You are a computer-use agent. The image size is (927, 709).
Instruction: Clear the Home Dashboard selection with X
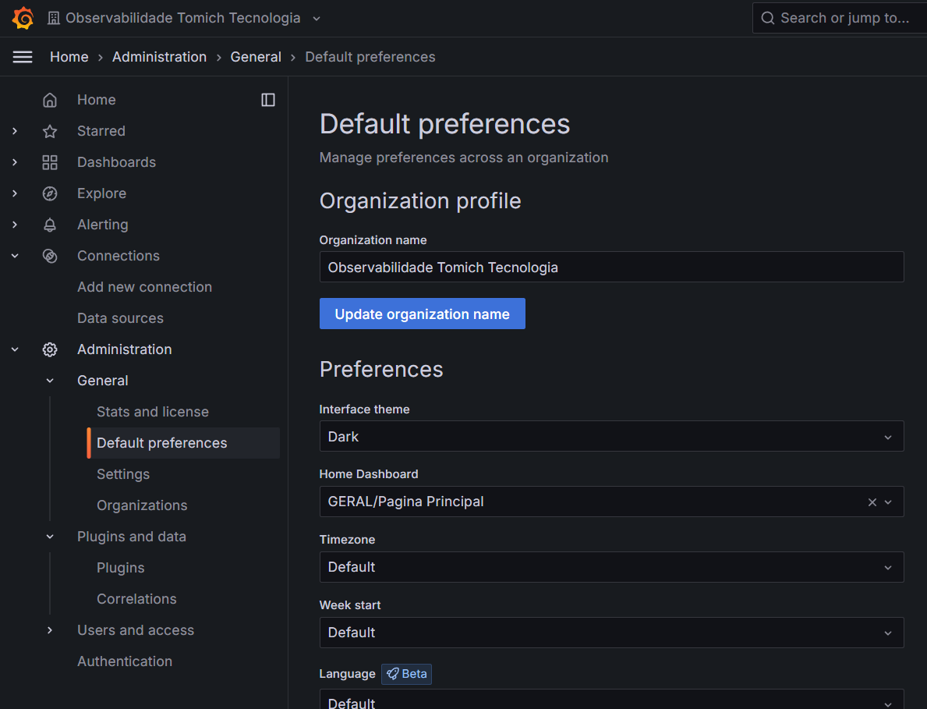[872, 502]
